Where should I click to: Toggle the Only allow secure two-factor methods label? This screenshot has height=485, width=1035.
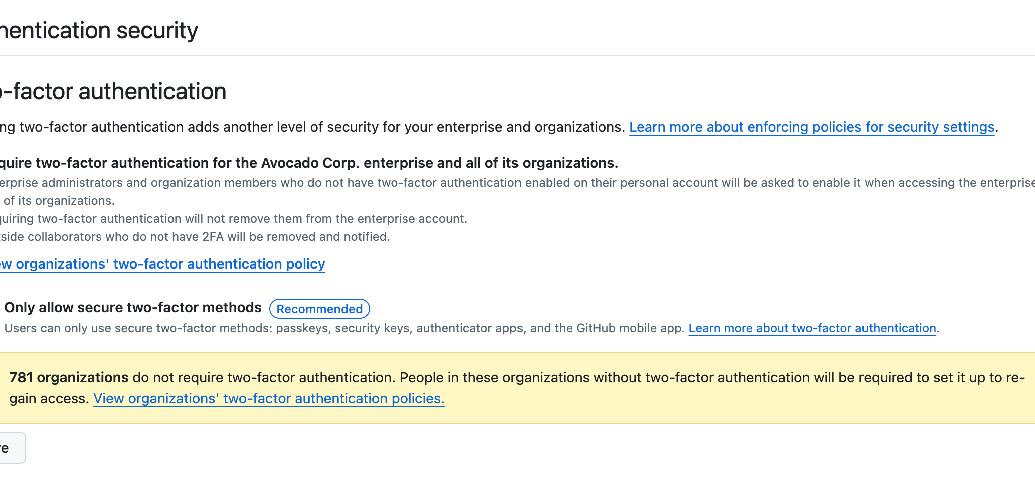pos(133,308)
